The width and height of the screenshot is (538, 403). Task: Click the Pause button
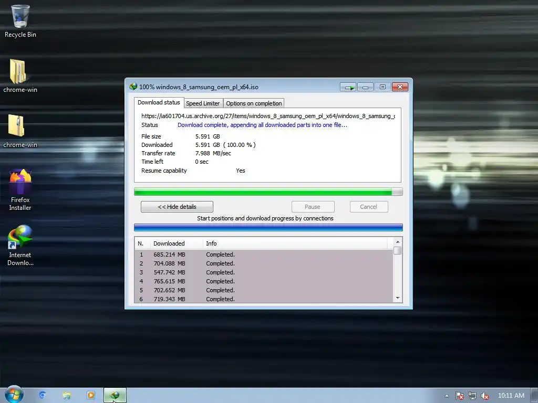313,207
